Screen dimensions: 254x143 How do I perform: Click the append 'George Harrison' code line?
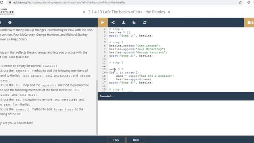click(138, 52)
